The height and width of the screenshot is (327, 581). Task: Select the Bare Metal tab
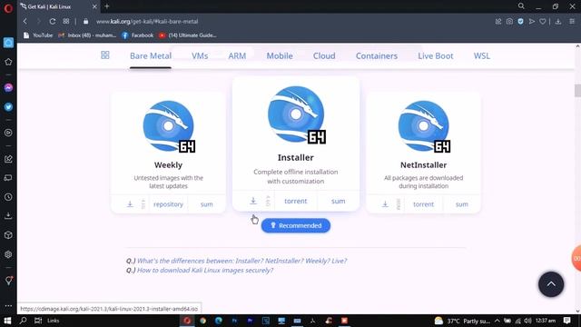click(x=151, y=56)
